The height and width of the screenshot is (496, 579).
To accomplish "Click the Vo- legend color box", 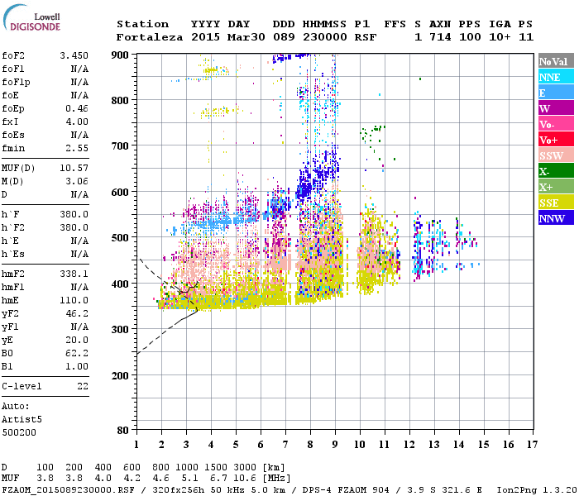I will 556,124.
